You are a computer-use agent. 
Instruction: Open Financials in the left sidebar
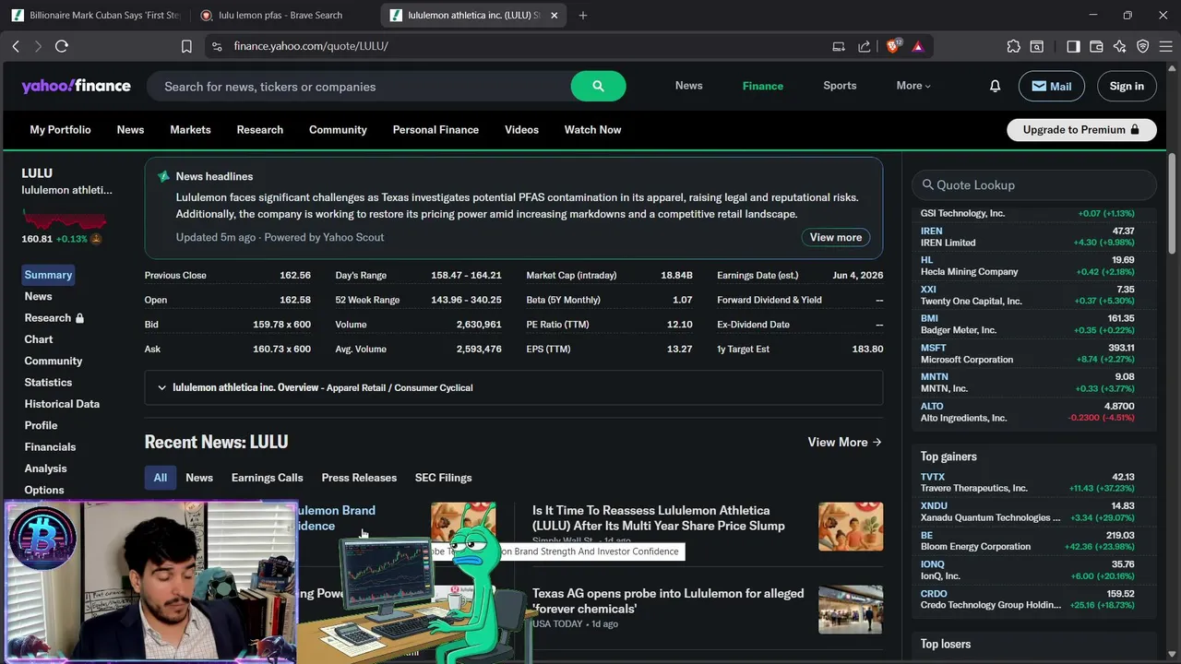[x=50, y=447]
